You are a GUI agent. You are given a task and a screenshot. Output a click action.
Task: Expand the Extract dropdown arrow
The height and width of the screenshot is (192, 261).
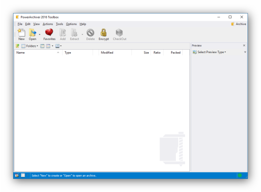[x=82, y=35]
